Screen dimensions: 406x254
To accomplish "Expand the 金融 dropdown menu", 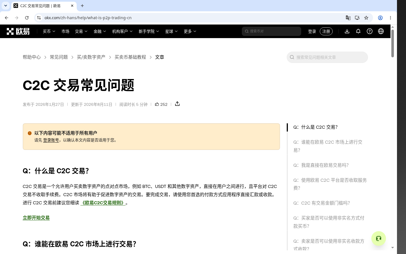I will 100,31.
